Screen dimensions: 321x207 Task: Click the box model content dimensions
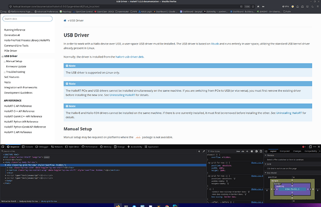292,189
